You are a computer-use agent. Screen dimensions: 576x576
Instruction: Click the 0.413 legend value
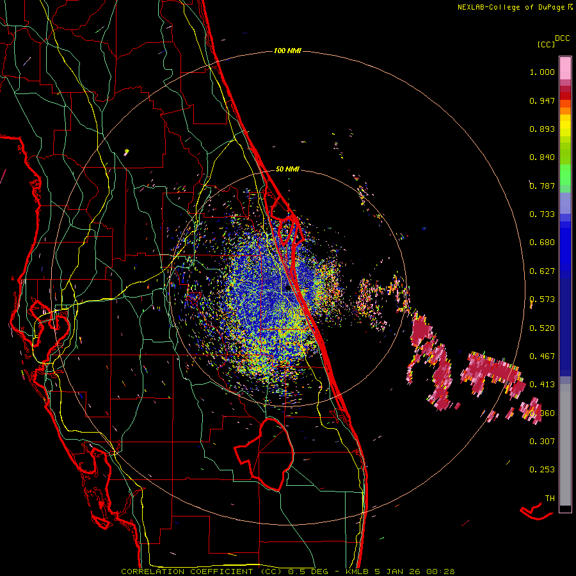(x=542, y=385)
